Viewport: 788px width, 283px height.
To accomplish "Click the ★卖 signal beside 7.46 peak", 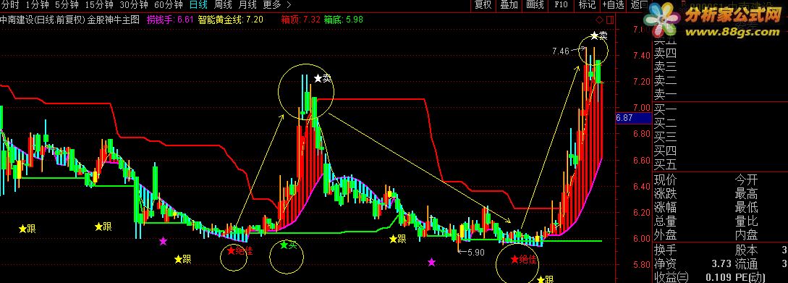I will point(598,36).
